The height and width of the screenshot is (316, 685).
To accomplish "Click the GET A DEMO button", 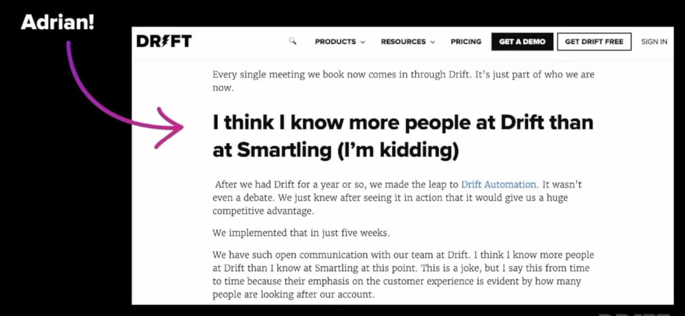I will point(522,41).
